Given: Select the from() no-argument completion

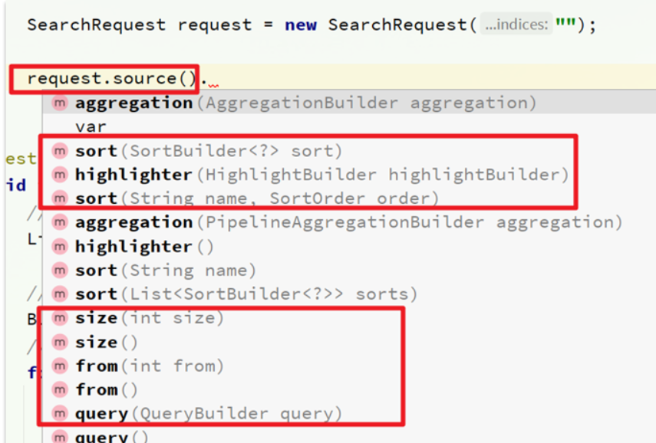Looking at the screenshot, I should [x=107, y=390].
